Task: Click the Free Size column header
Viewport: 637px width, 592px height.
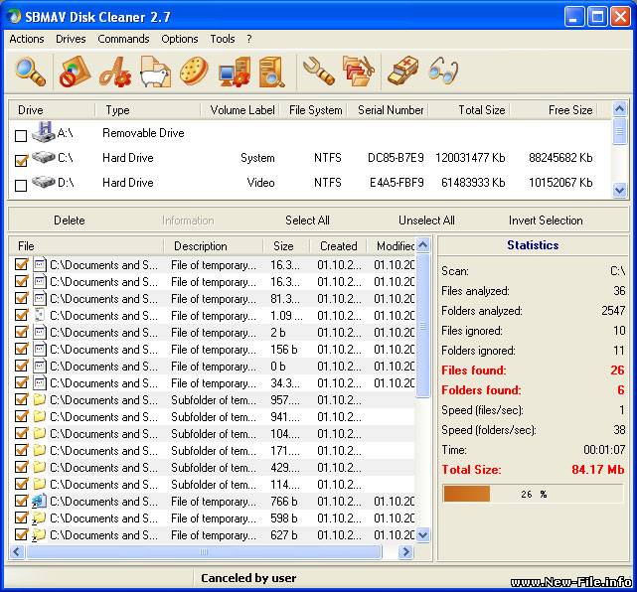Action: (x=554, y=110)
